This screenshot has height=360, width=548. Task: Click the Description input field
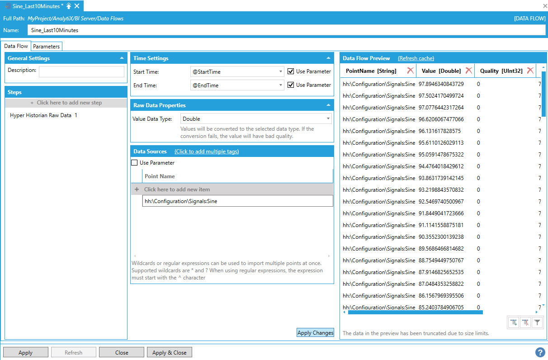point(81,72)
